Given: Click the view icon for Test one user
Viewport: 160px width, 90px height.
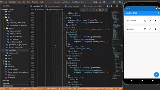Looking at the screenshot, I should point(145,20).
